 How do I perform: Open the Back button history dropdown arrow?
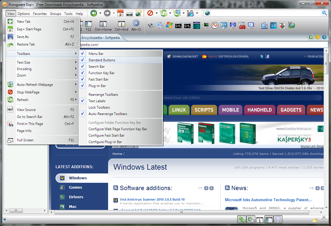[x=100, y=13]
